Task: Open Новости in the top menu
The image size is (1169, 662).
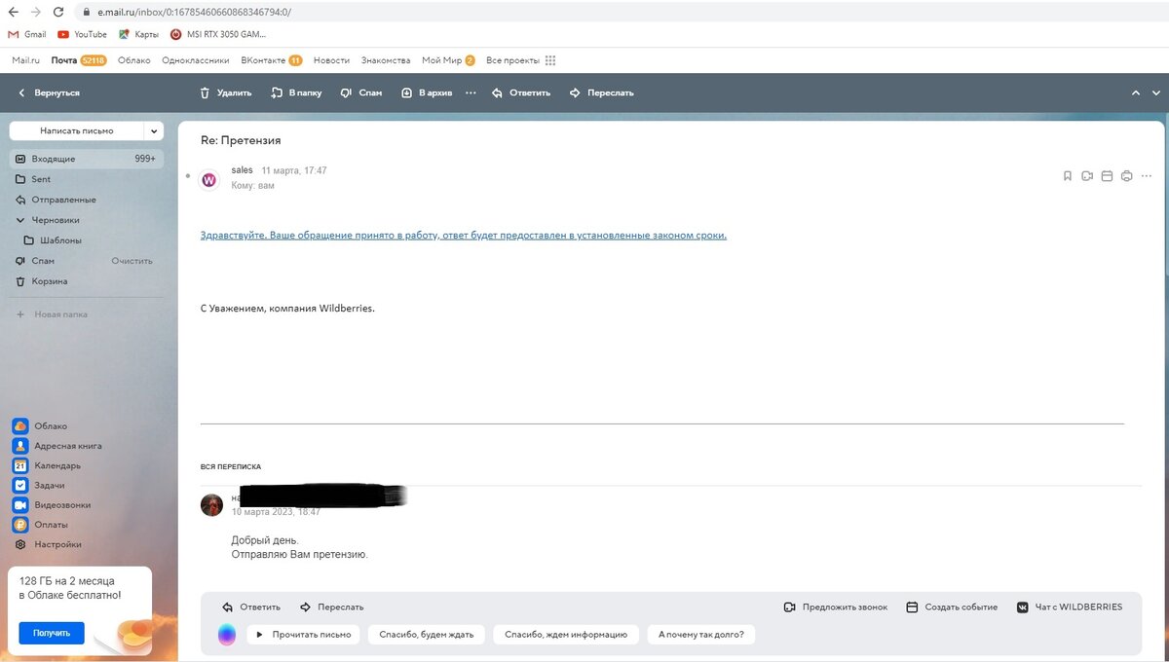Action: 331,60
